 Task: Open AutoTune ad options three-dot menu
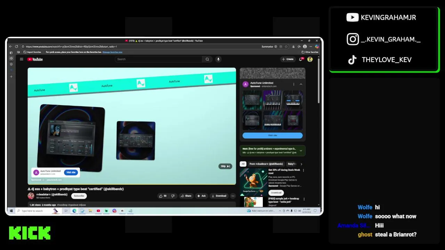pyautogui.click(x=294, y=84)
